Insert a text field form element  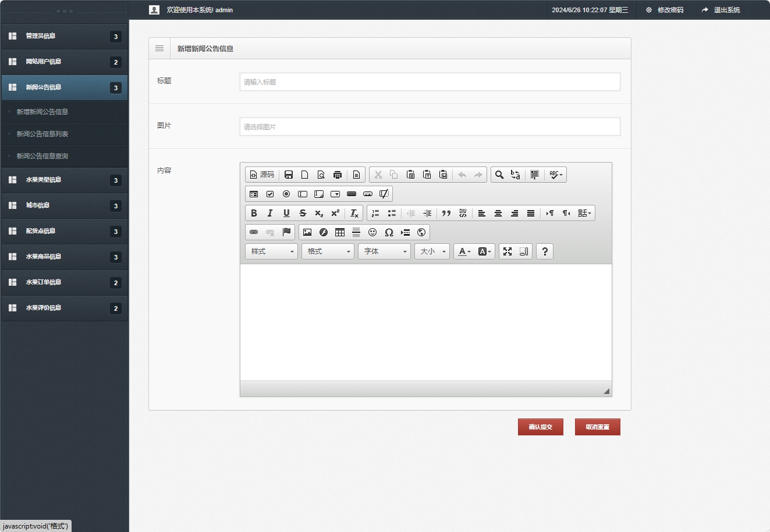coord(303,194)
